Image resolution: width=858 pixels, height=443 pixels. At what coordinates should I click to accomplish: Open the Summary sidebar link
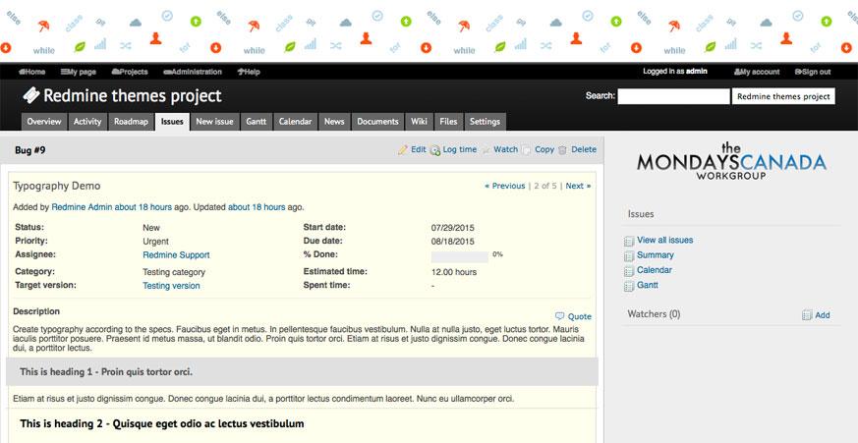[655, 254]
